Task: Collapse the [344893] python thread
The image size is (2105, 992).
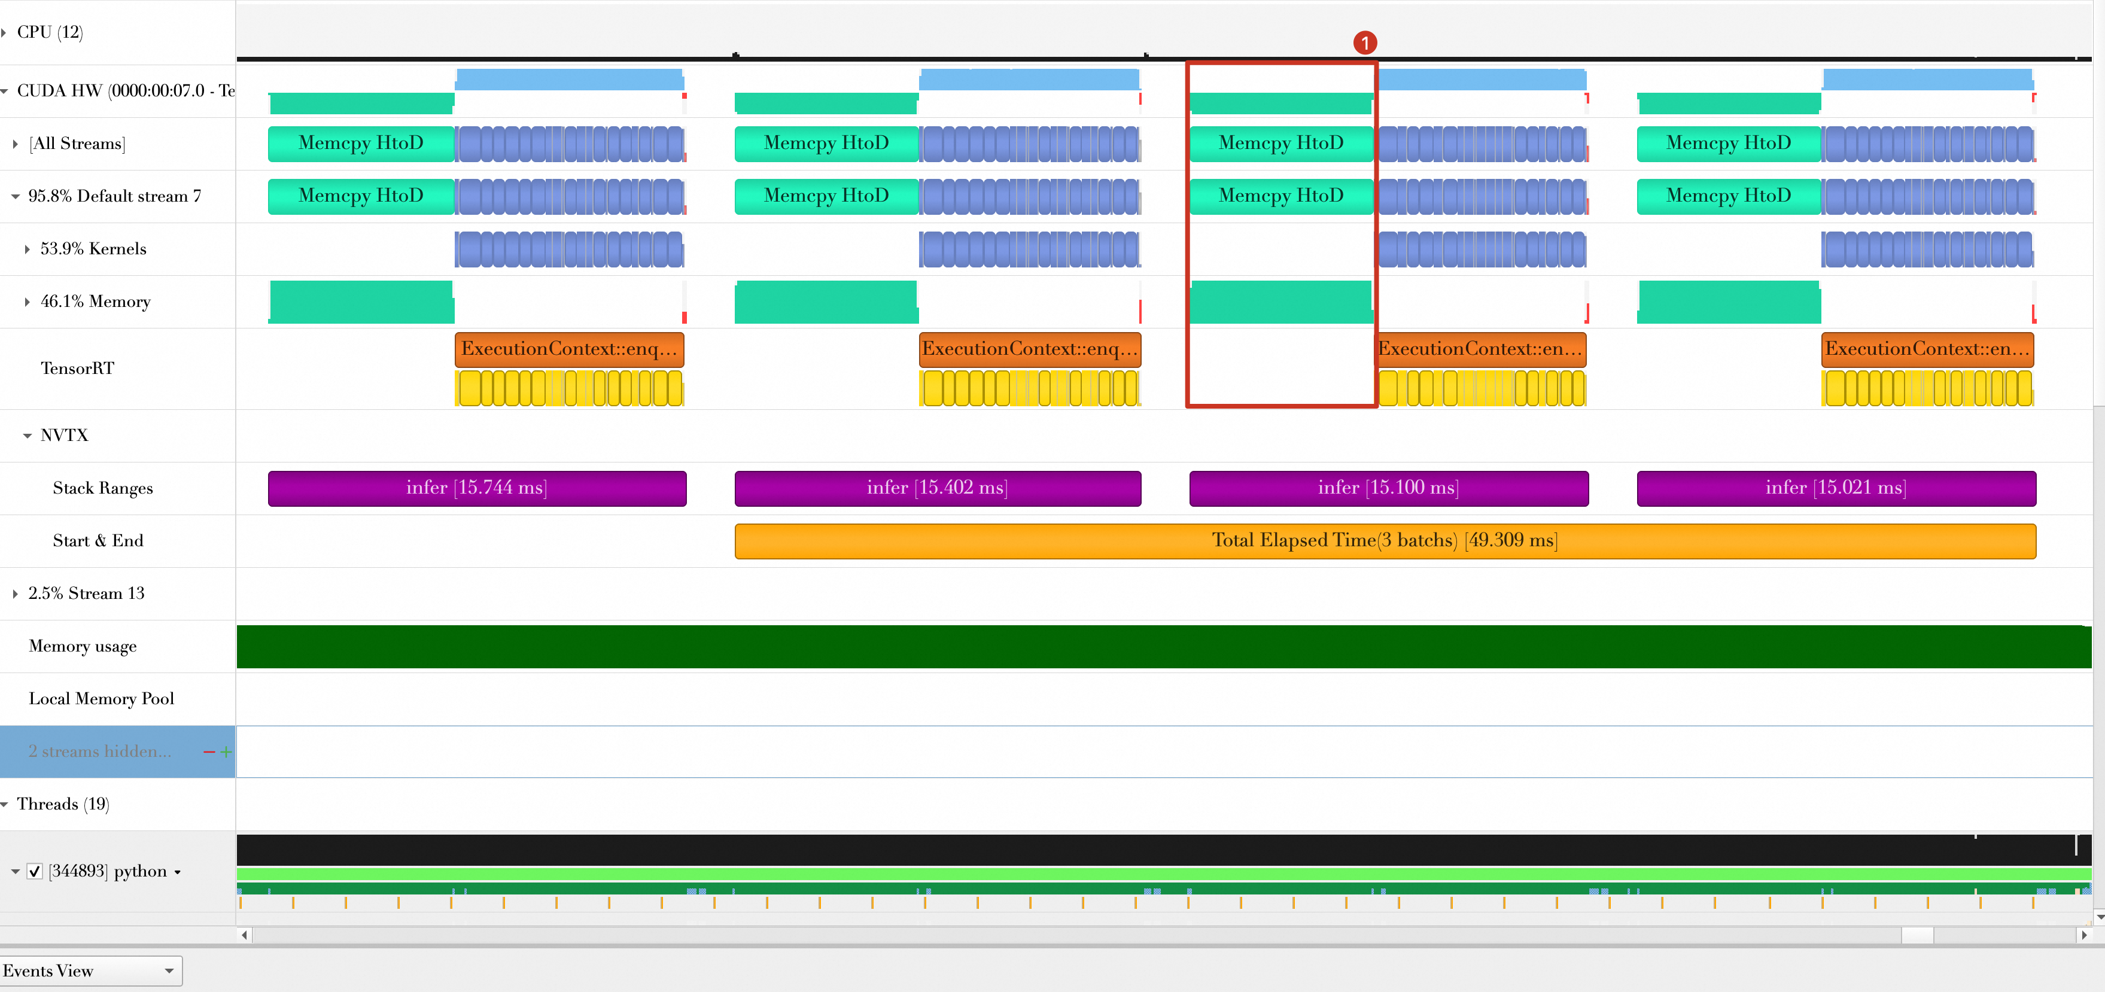Action: [x=16, y=872]
